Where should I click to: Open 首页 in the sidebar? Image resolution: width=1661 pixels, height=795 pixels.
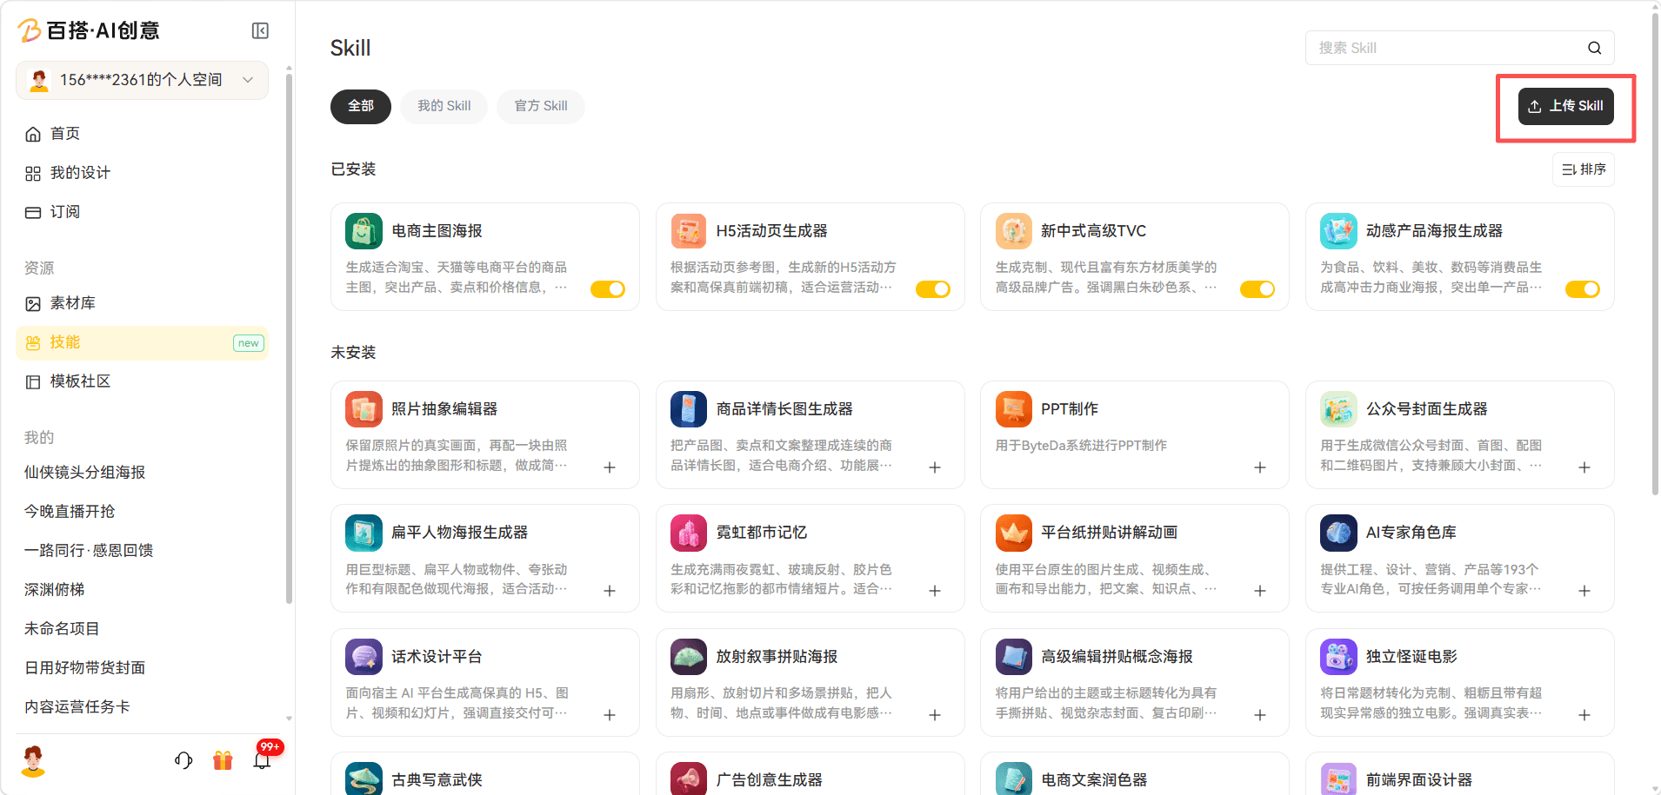pos(143,134)
